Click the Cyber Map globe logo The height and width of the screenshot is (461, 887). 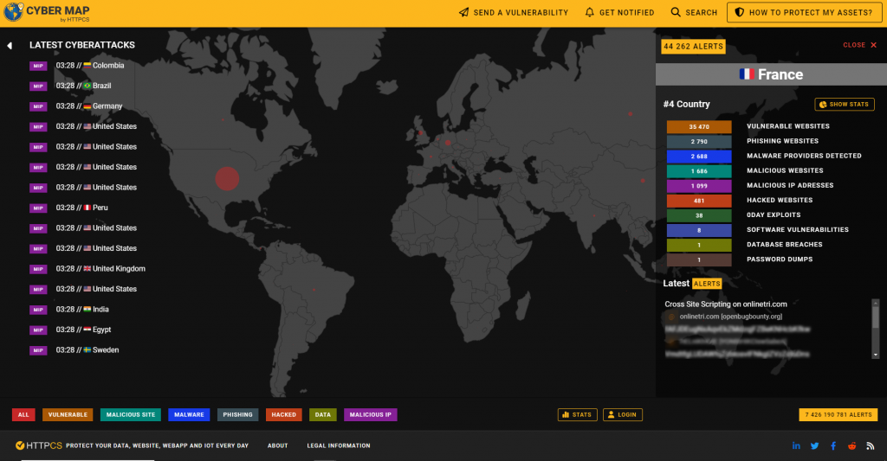pos(14,12)
